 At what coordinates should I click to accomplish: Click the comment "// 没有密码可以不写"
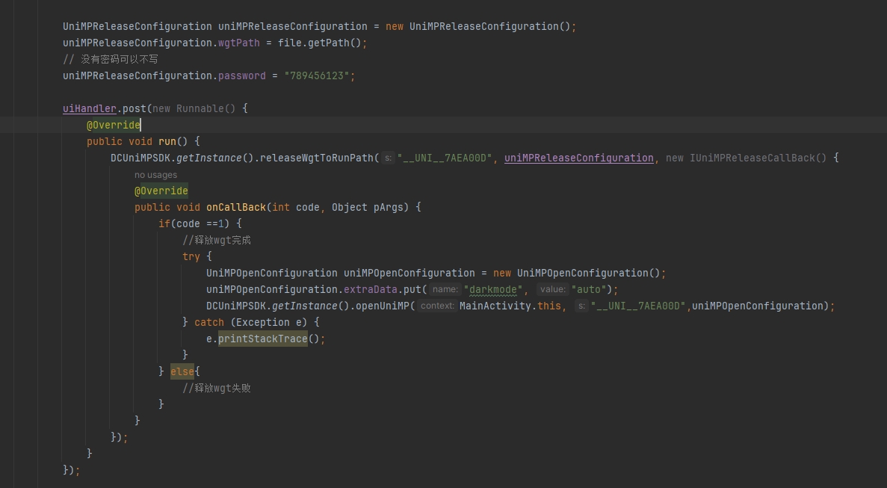[111, 59]
